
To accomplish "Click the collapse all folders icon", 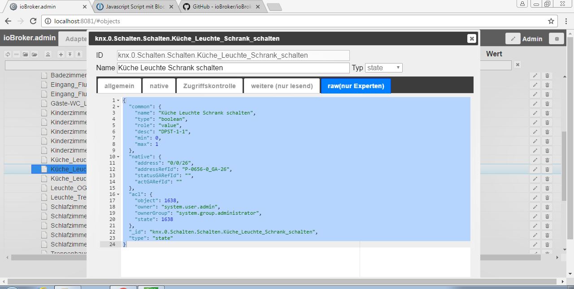I will [26, 54].
